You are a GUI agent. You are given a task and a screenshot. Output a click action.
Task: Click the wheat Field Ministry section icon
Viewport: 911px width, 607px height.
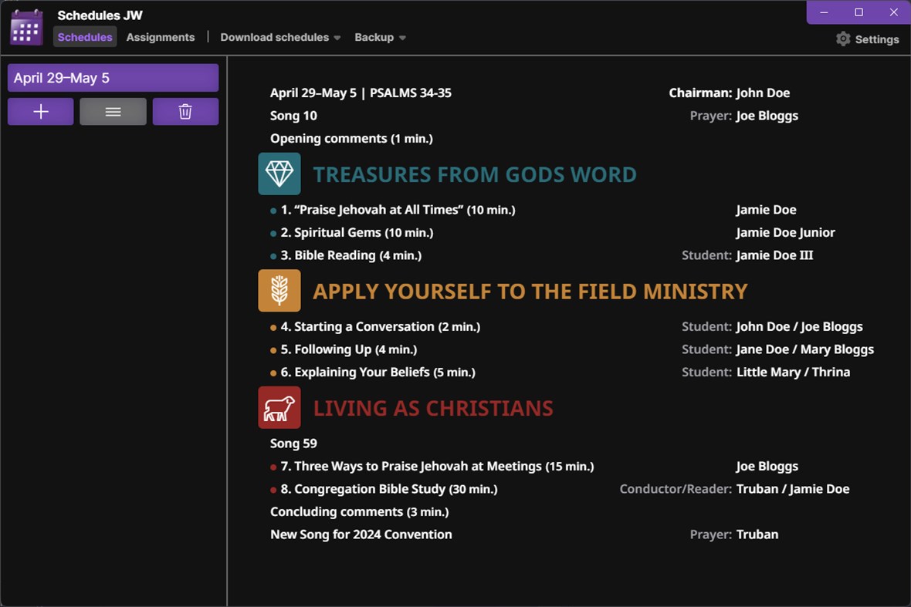pos(279,291)
